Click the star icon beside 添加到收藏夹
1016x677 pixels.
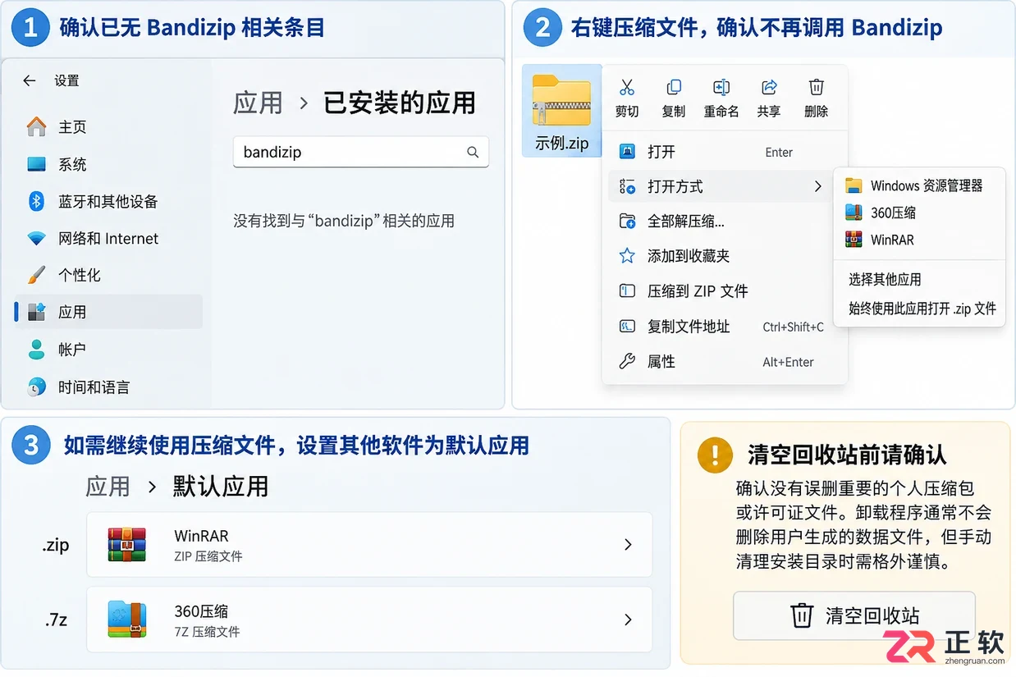(627, 256)
